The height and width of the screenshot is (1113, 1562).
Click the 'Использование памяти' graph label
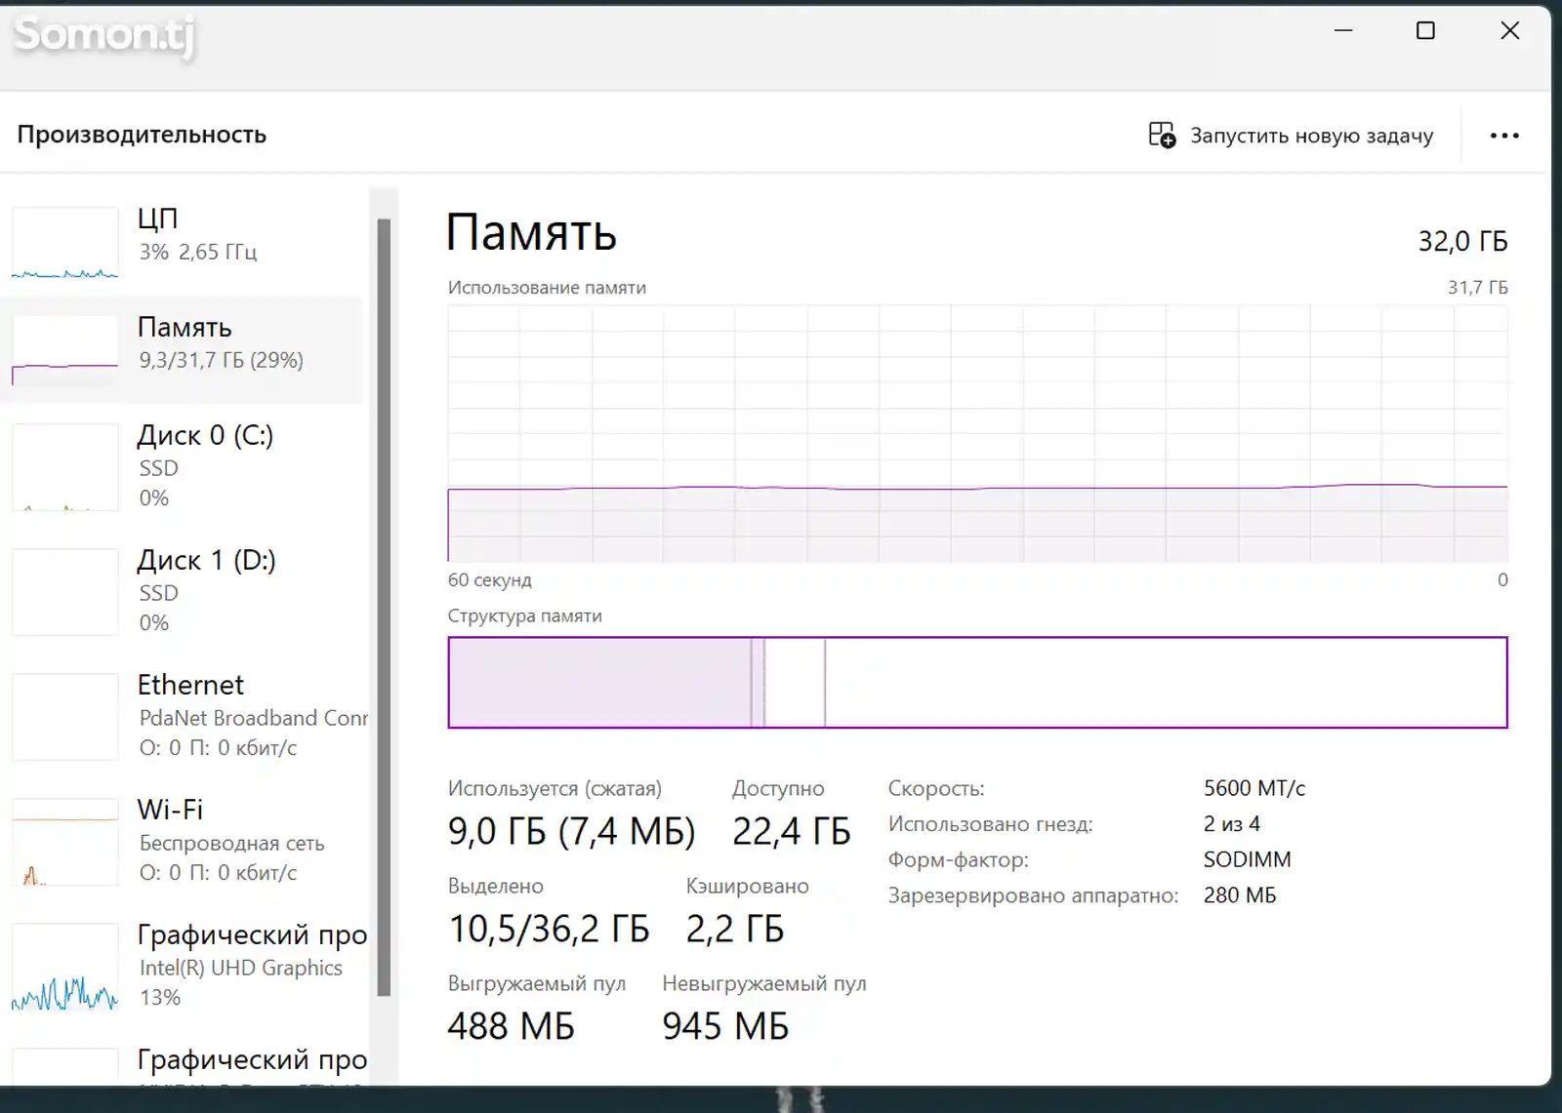547,288
